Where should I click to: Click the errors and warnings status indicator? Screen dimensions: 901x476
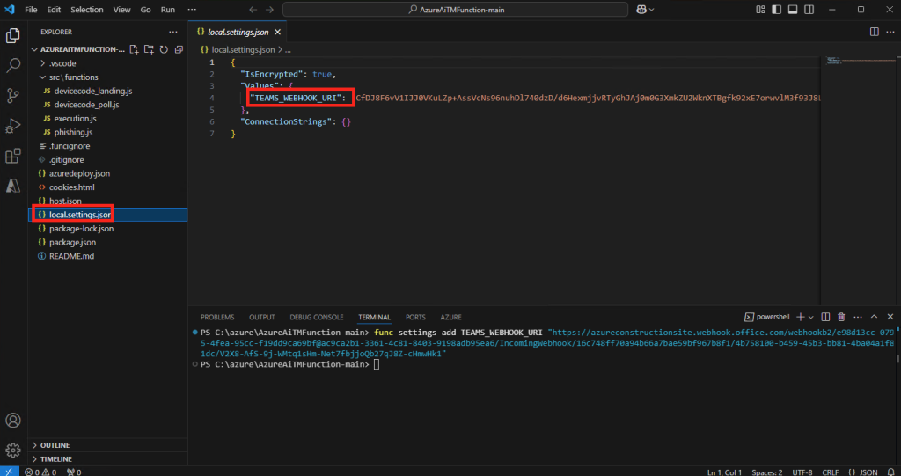(40, 472)
